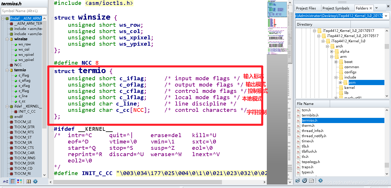
Task: Jump to ws_xpixel in symbol list
Action: coord(26,55)
